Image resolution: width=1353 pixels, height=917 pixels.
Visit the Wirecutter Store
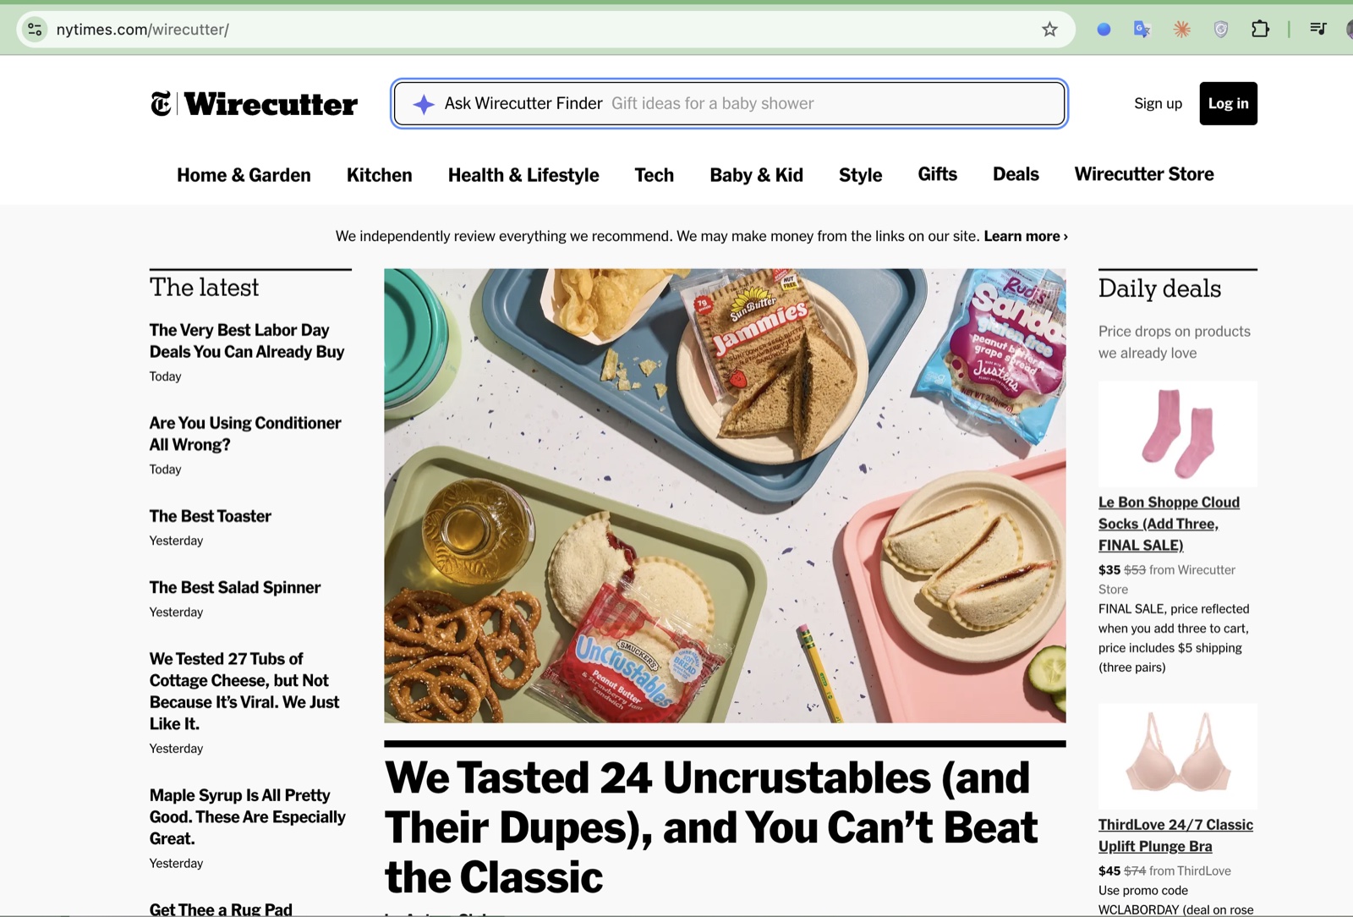(x=1144, y=174)
